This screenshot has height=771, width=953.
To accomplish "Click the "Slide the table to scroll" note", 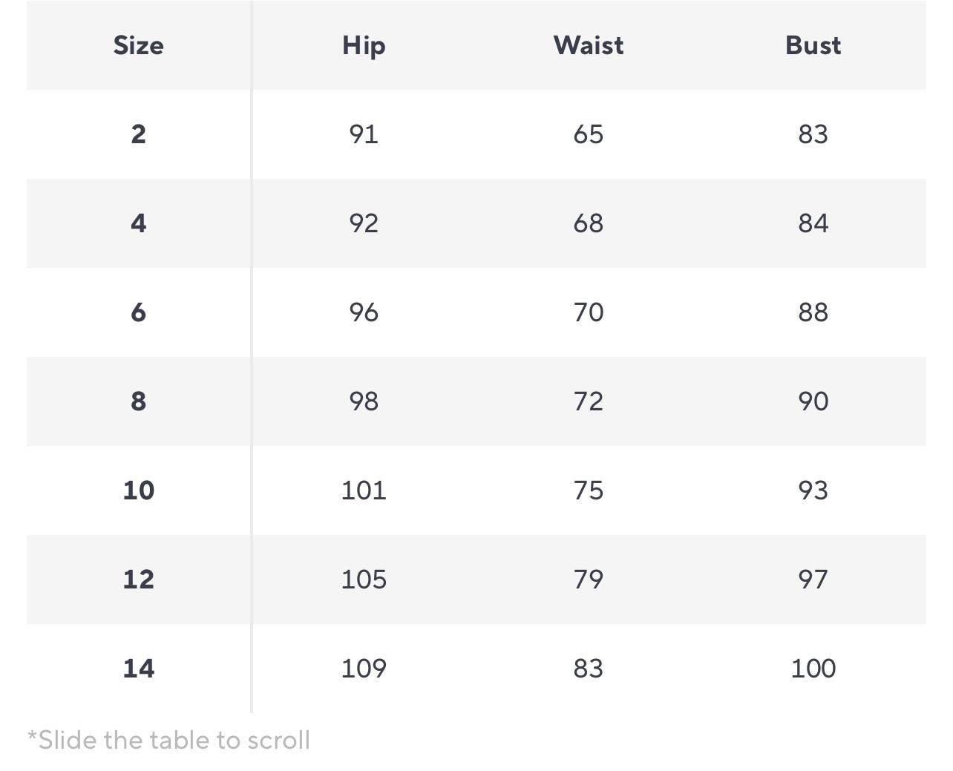I will [169, 741].
